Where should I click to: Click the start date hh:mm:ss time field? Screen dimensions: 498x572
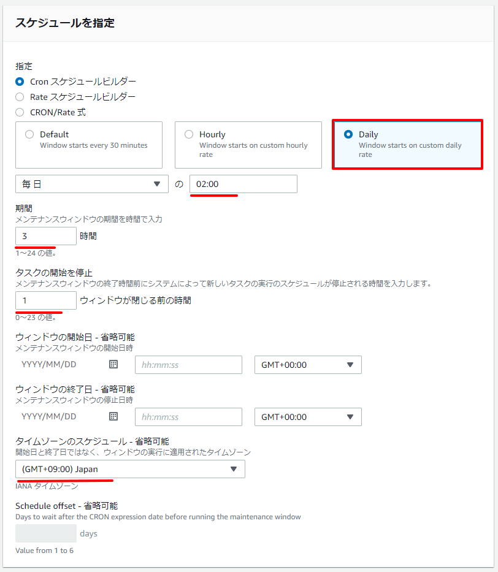189,365
